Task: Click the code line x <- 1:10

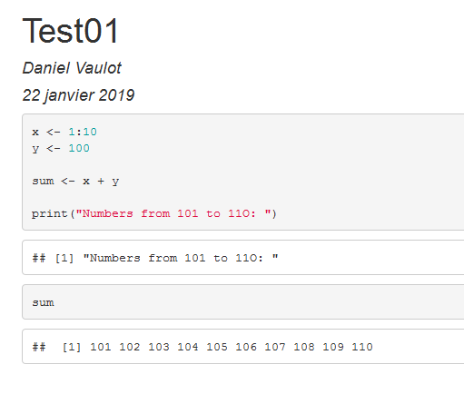Action: pos(64,132)
